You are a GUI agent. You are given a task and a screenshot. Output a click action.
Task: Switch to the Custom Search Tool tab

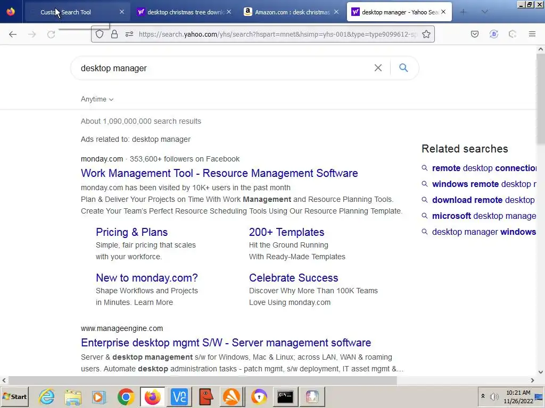coord(77,12)
